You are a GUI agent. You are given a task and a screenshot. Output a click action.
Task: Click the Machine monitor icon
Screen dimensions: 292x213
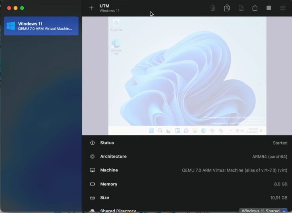coord(92,170)
